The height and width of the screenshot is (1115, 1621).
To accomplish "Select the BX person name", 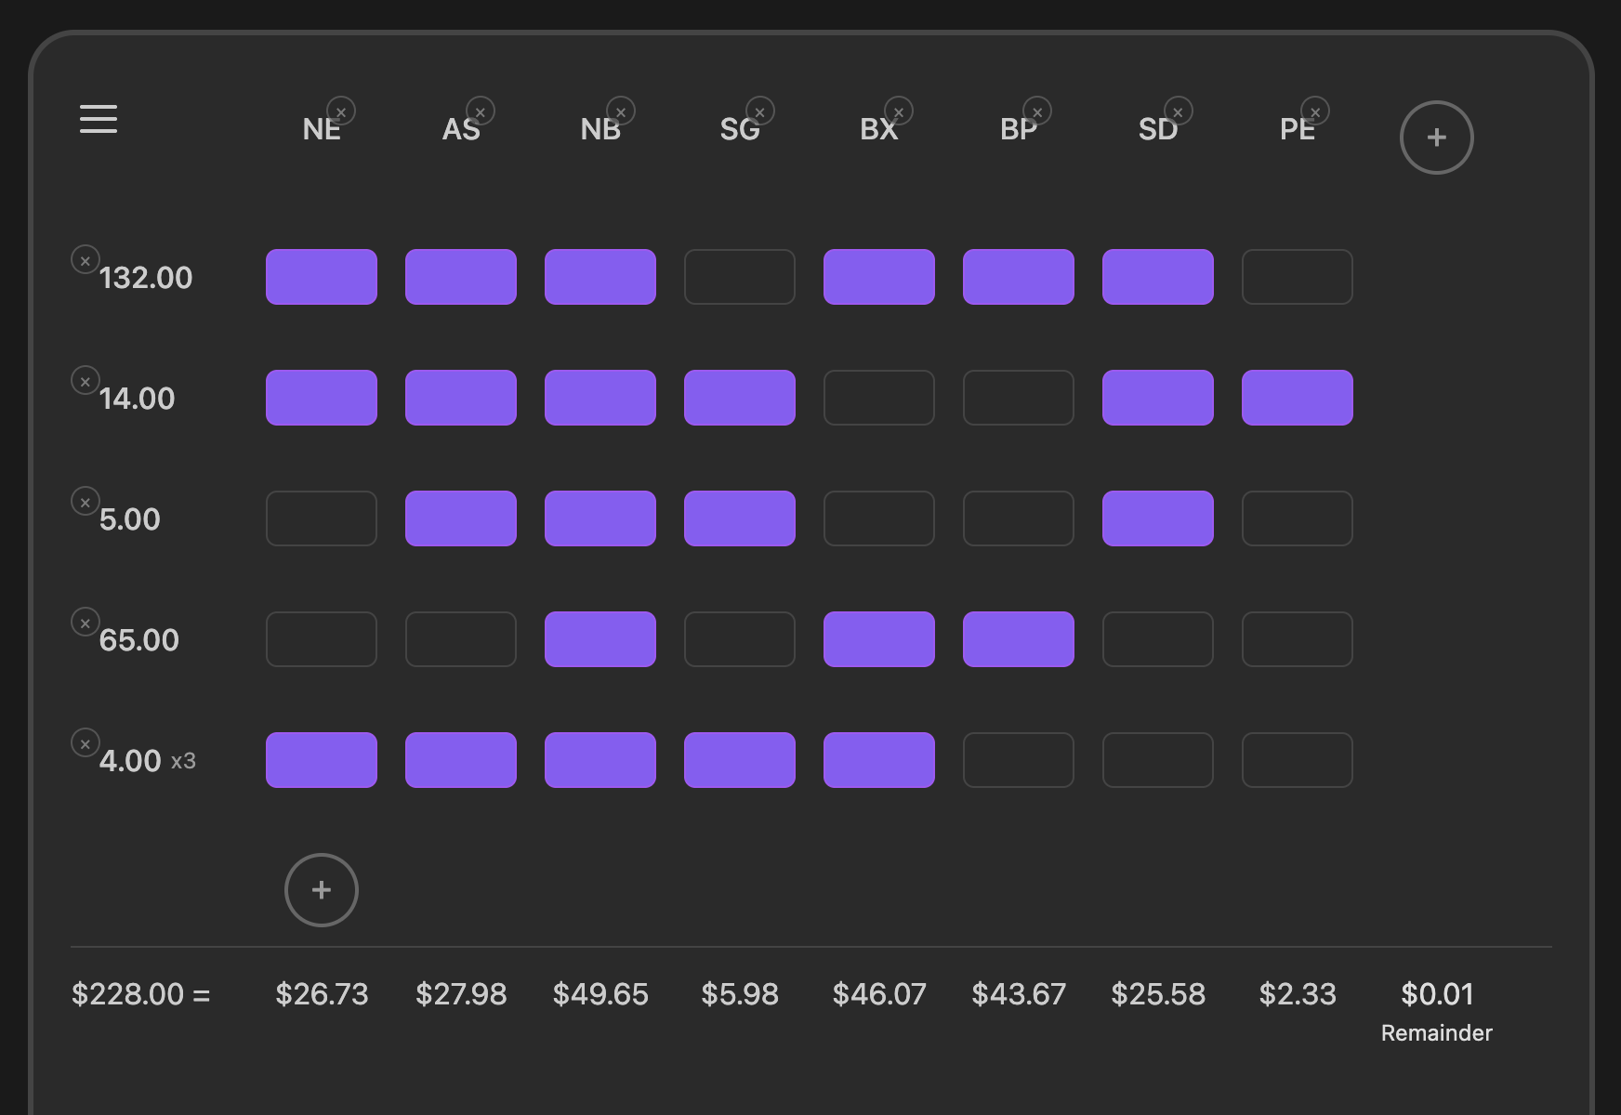I will pyautogui.click(x=879, y=129).
